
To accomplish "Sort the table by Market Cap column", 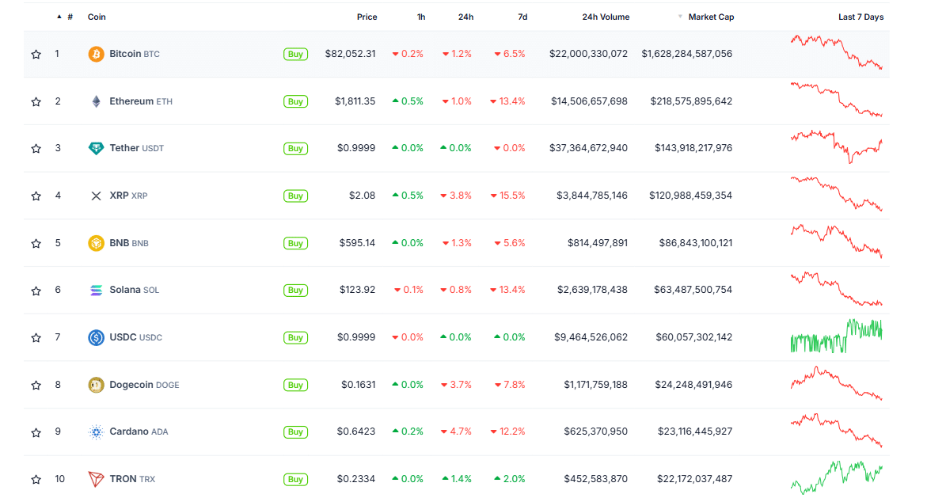I will click(x=710, y=17).
